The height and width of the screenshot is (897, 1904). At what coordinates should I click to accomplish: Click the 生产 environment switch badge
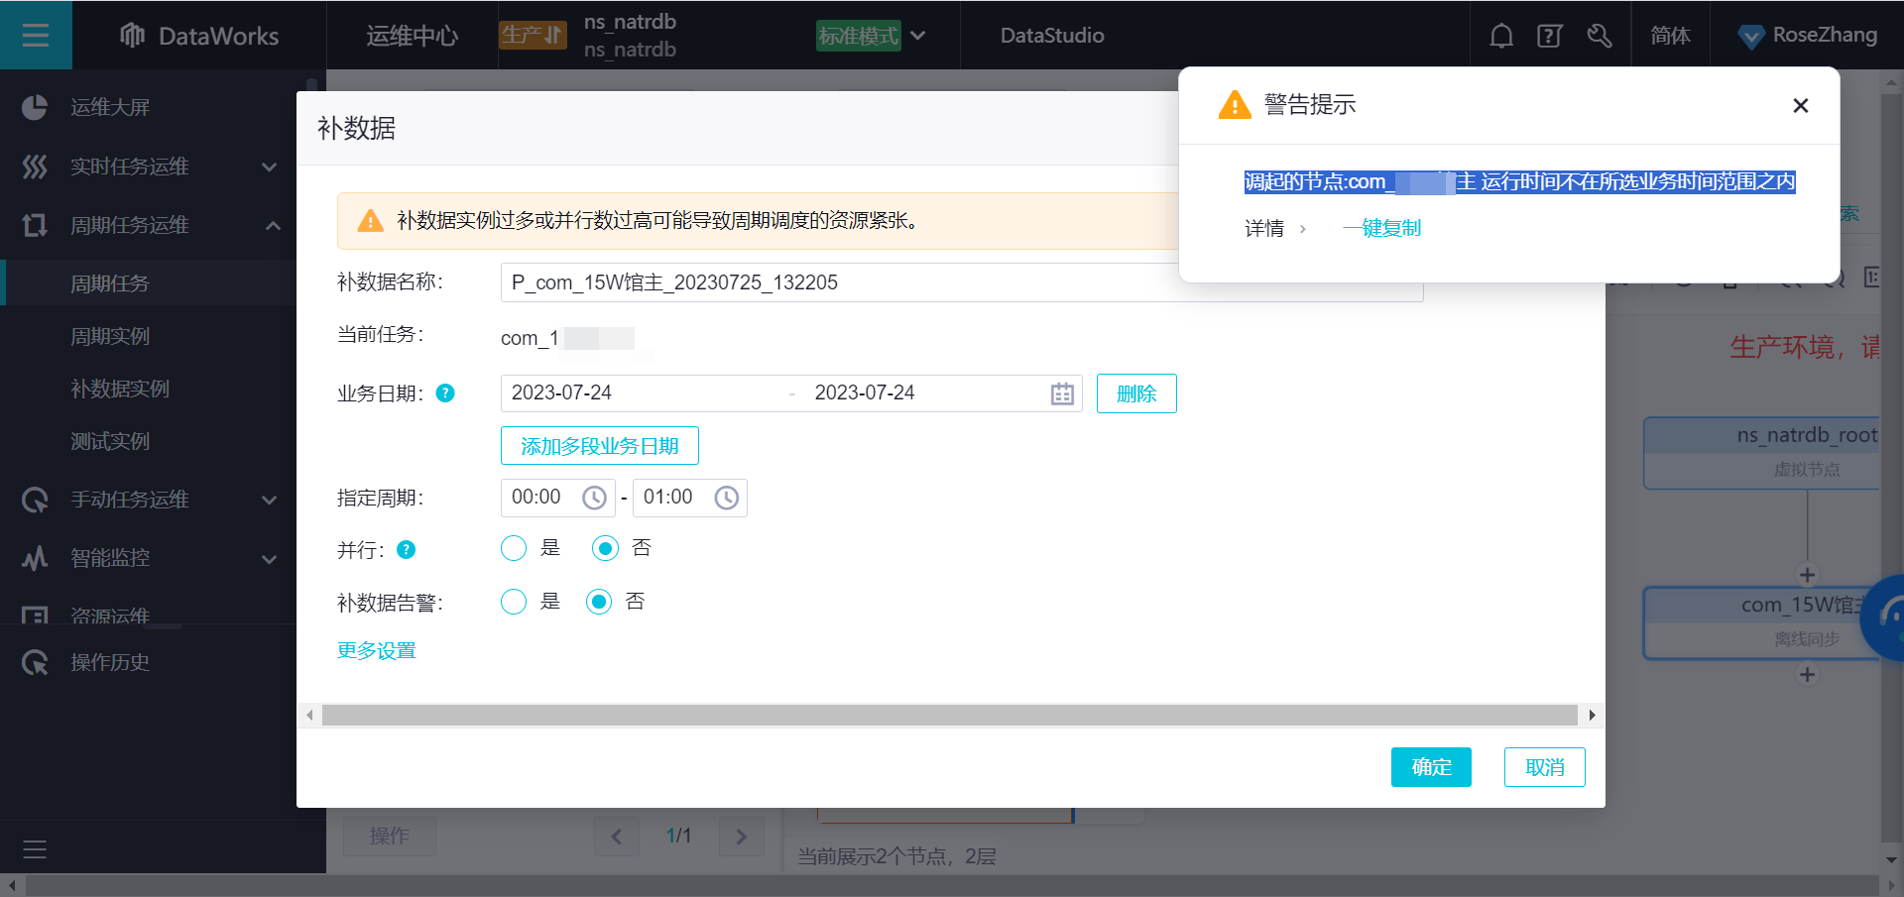click(533, 35)
